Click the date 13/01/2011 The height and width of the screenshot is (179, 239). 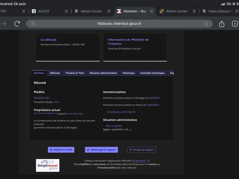(x=154, y=98)
